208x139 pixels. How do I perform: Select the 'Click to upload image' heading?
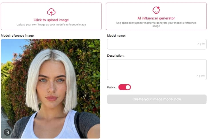coord(51,20)
